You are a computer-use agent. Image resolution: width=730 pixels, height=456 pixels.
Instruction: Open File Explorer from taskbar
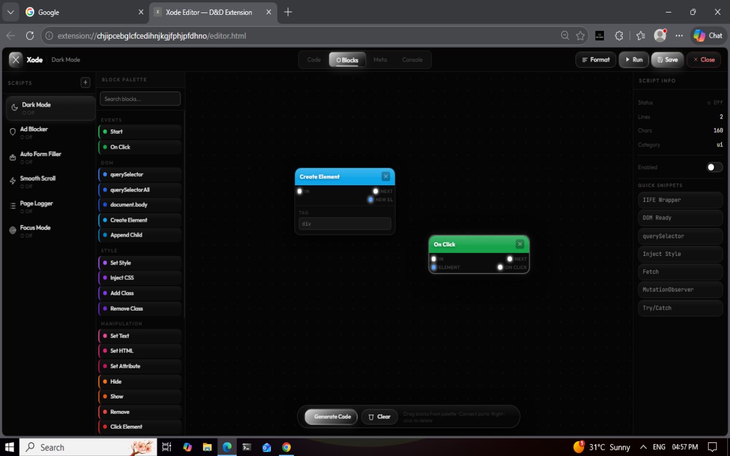pyautogui.click(x=207, y=447)
